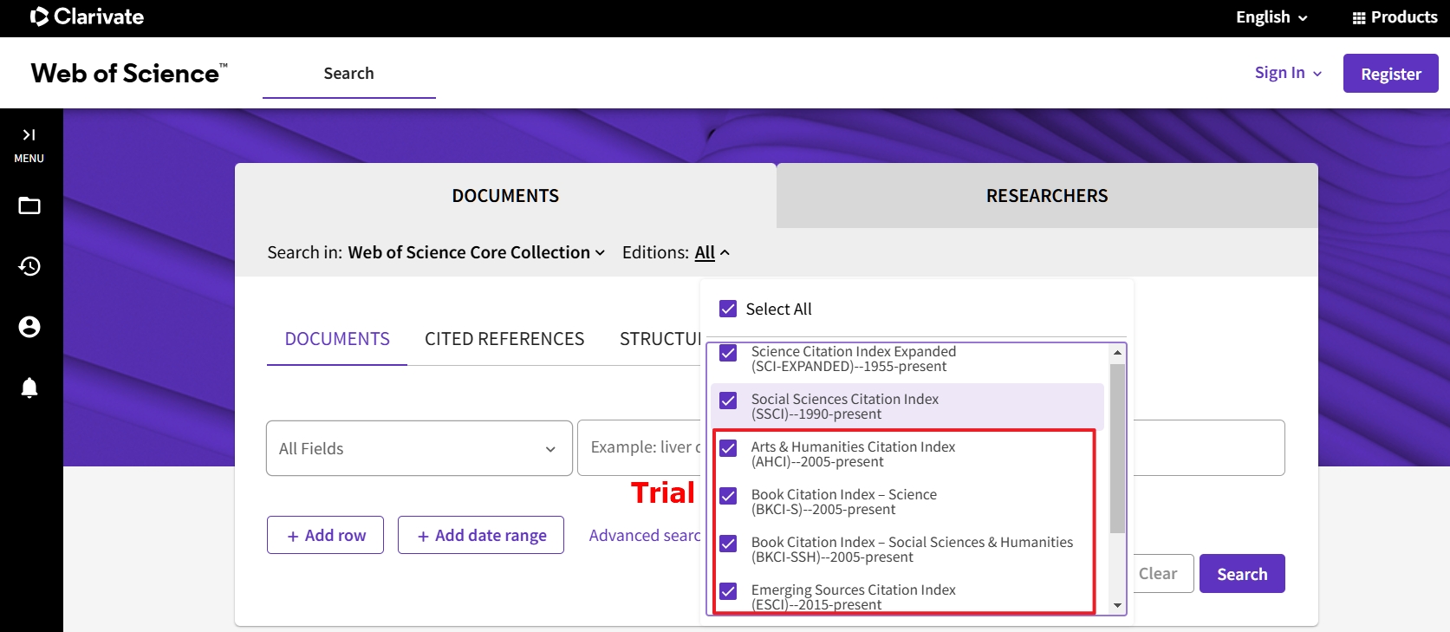The image size is (1450, 632).
Task: Click the purple Search button
Action: click(x=1242, y=574)
